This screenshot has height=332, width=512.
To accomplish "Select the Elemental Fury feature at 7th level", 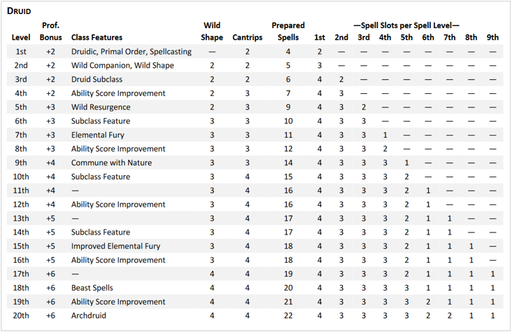I will (97, 135).
